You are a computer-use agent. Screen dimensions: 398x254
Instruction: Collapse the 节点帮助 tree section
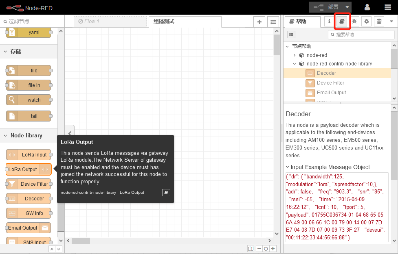pyautogui.click(x=287, y=46)
